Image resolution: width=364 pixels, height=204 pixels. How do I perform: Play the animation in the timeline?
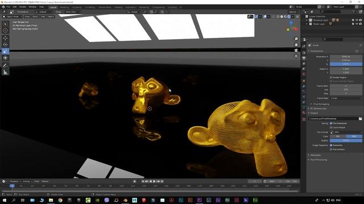(x=154, y=181)
